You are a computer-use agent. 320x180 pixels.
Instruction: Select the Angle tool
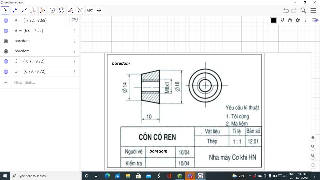tap(71, 10)
